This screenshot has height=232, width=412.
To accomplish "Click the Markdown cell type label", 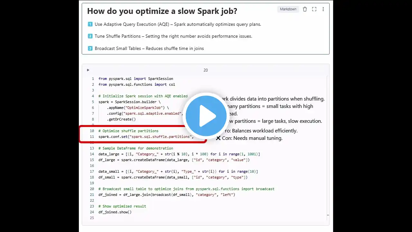I will pyautogui.click(x=288, y=9).
